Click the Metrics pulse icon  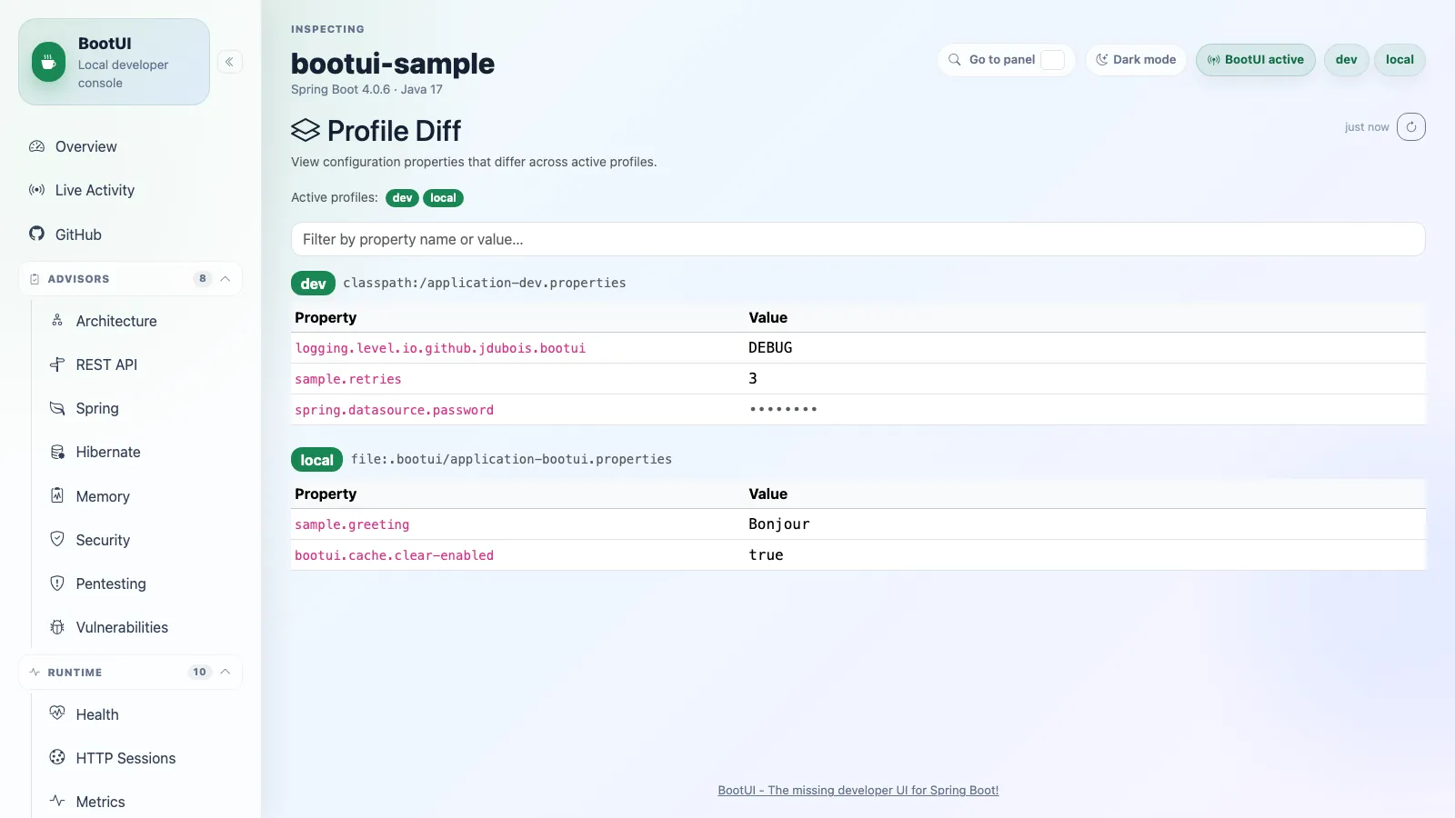click(x=57, y=801)
